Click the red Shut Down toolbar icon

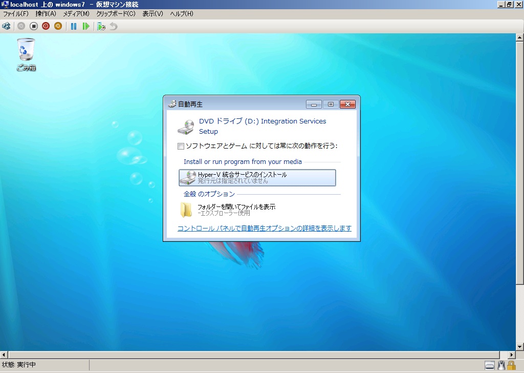(46, 26)
